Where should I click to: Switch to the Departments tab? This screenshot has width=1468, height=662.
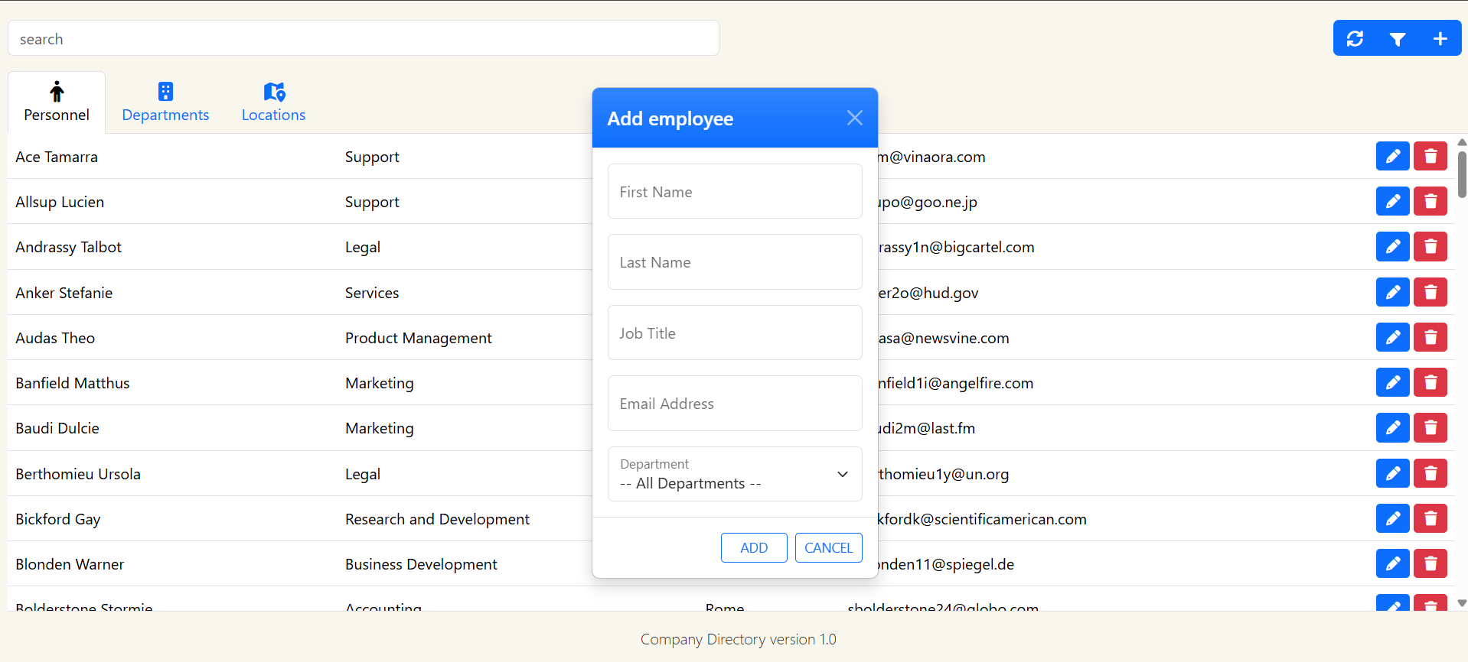point(165,102)
